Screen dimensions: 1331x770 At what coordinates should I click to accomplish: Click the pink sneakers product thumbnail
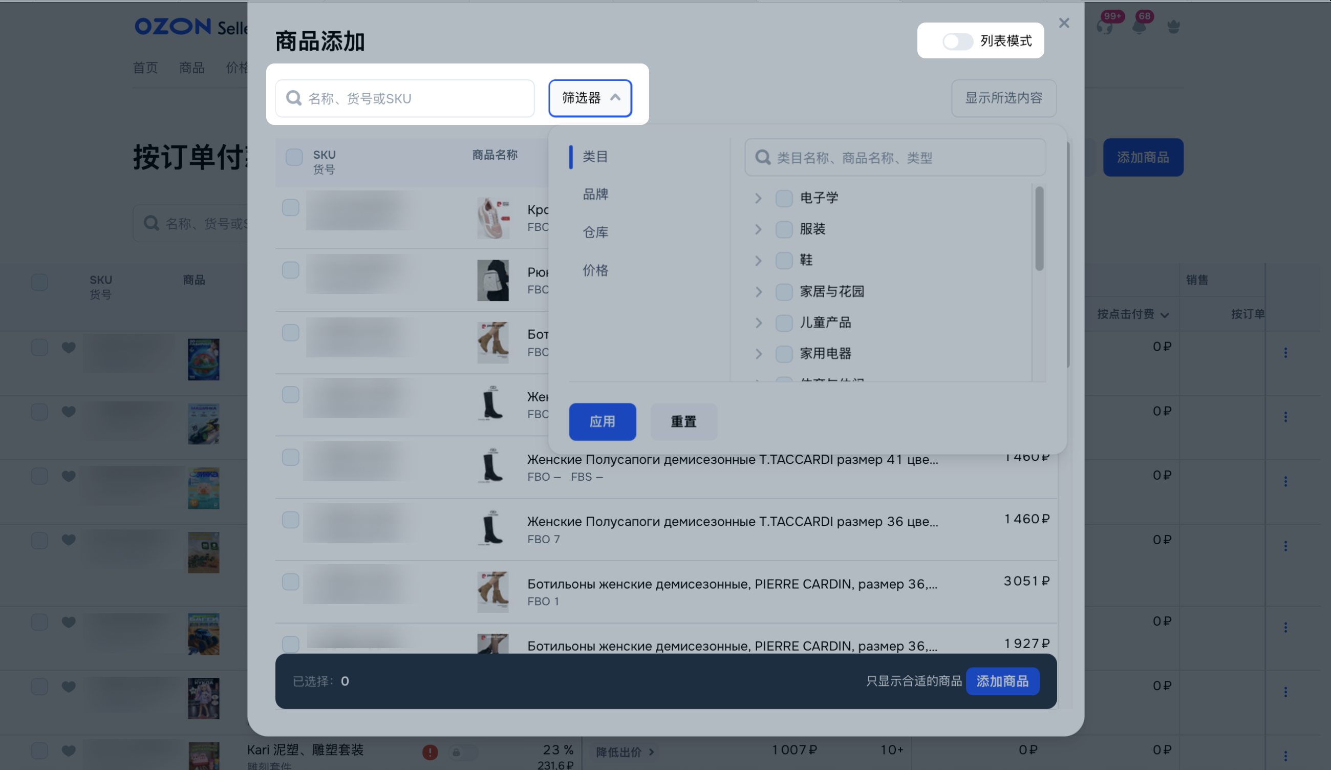[x=492, y=218]
